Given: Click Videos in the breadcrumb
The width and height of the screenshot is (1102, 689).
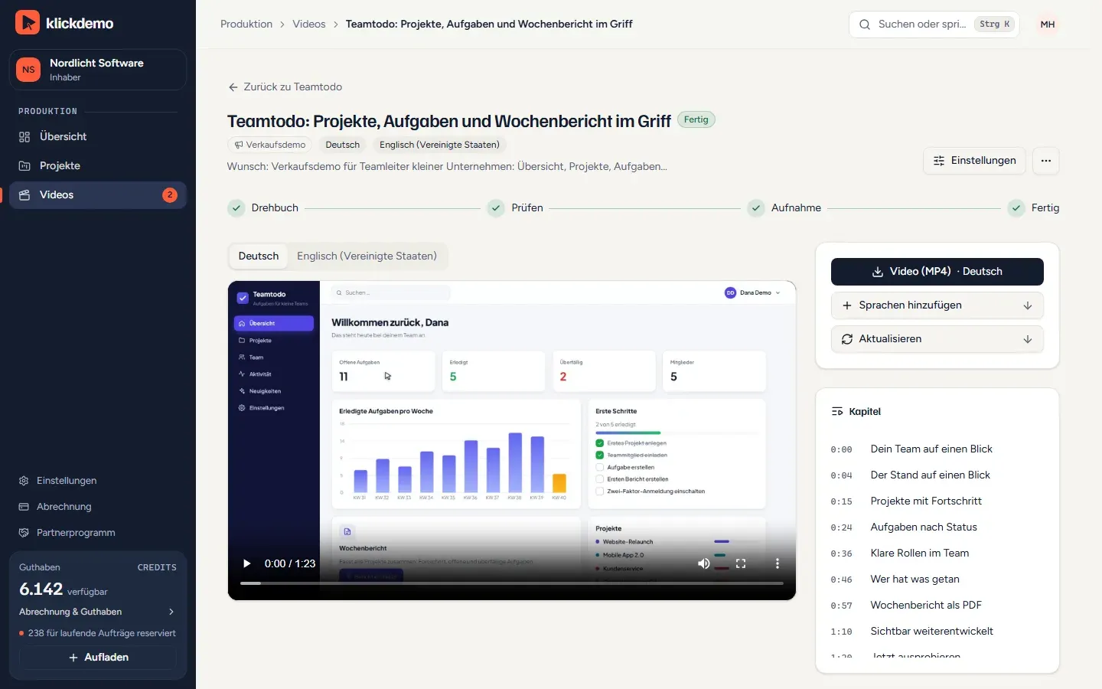Looking at the screenshot, I should tap(309, 24).
